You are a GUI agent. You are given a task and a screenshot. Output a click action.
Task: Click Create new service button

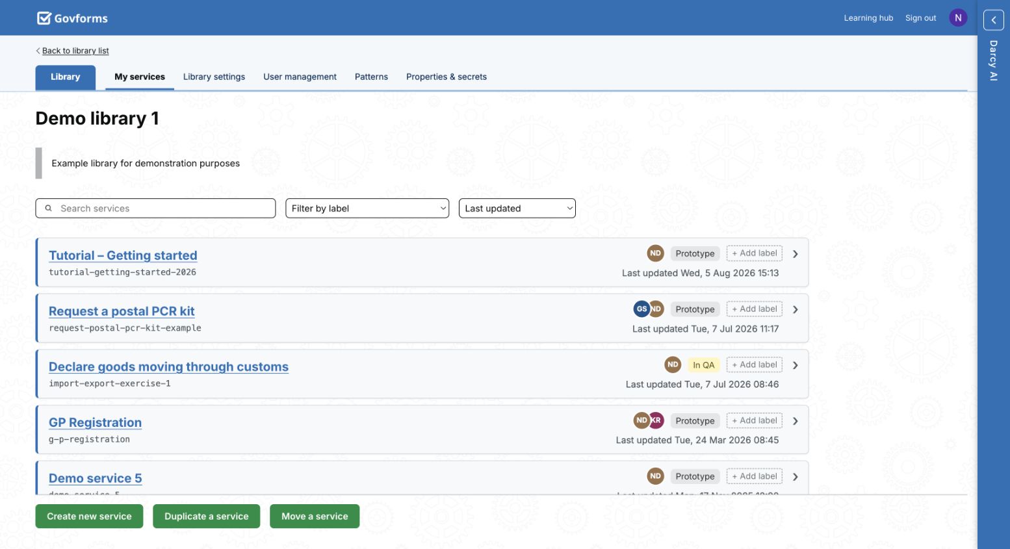pos(89,517)
